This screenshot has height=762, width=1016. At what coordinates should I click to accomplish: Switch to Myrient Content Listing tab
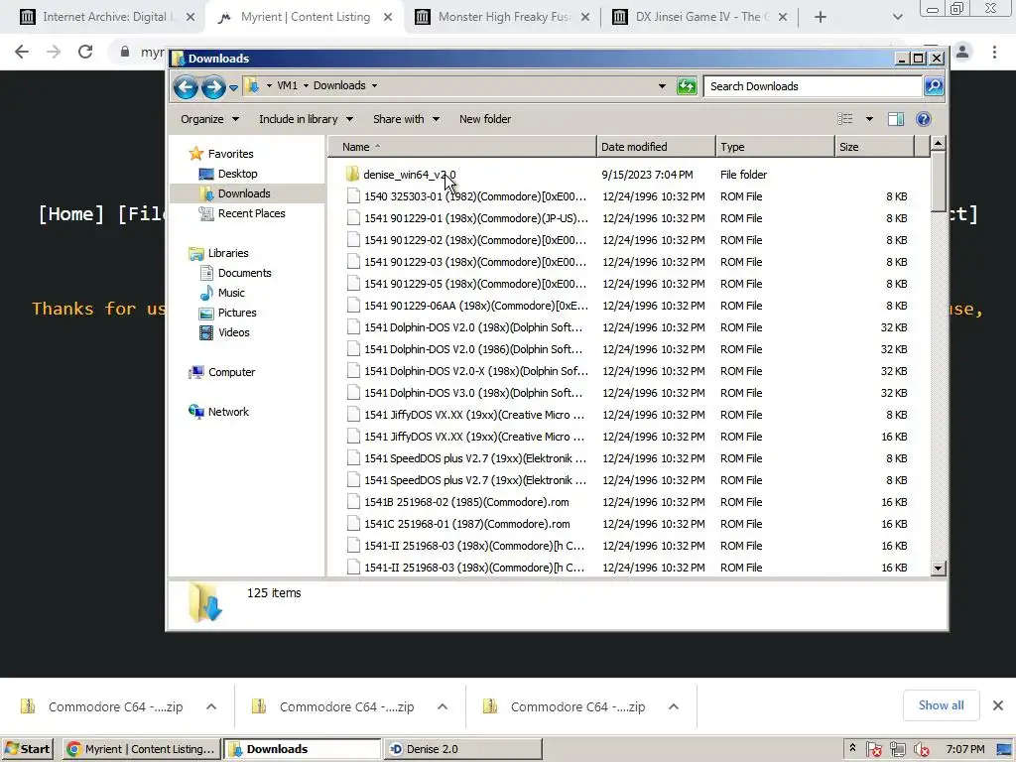pos(306,17)
